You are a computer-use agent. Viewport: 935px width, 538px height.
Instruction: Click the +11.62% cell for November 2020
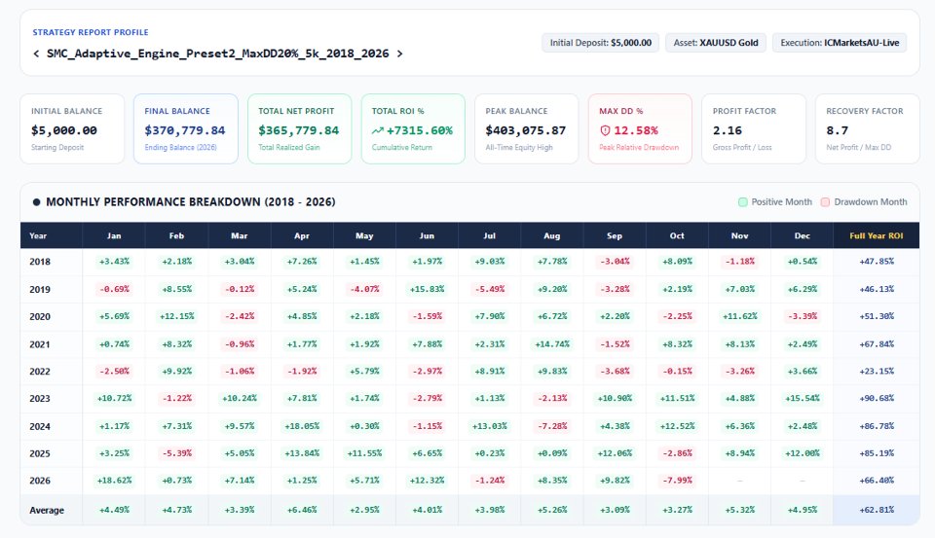[x=740, y=316]
